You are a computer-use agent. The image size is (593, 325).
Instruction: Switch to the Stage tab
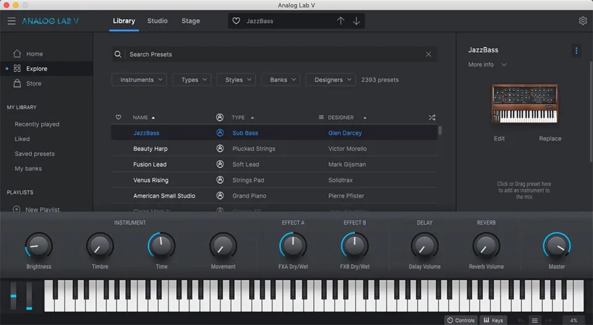191,21
